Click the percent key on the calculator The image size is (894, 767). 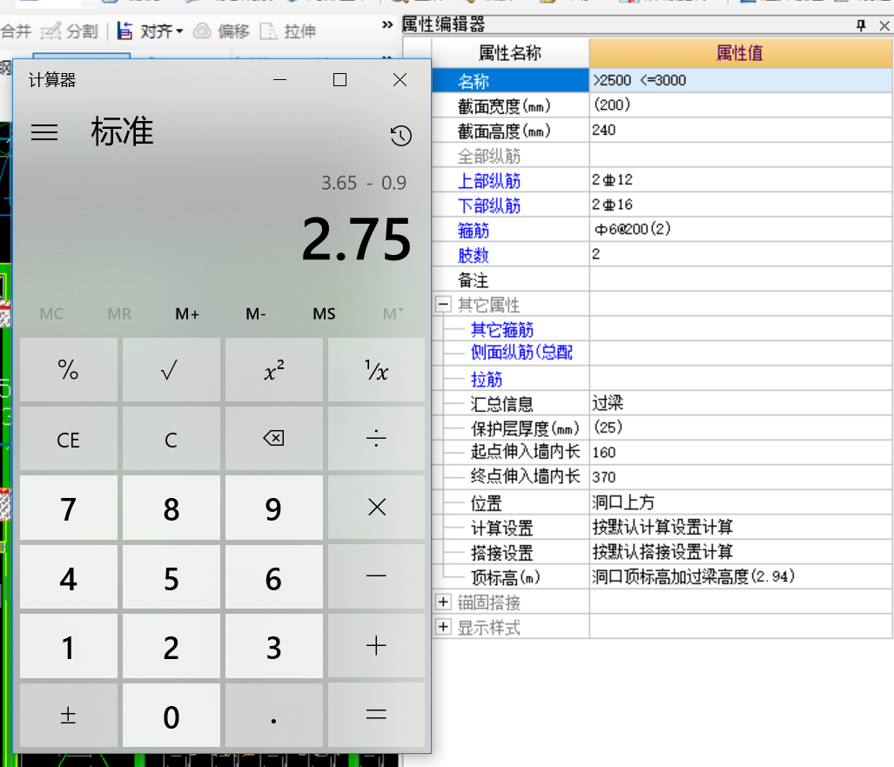click(69, 369)
